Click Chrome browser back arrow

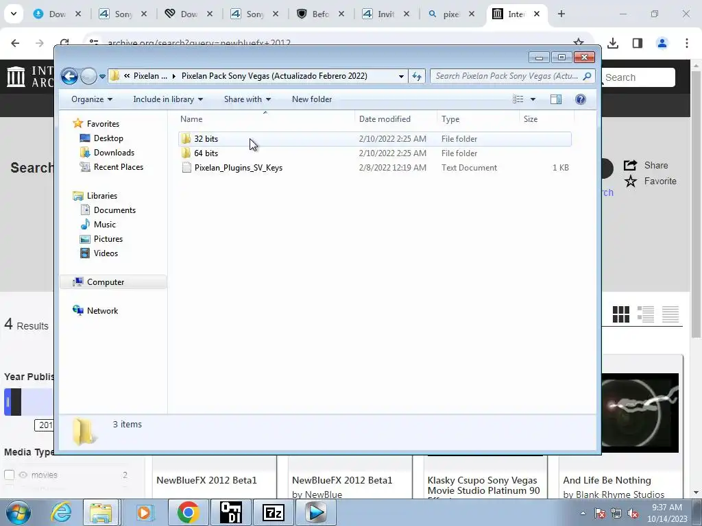(15, 43)
